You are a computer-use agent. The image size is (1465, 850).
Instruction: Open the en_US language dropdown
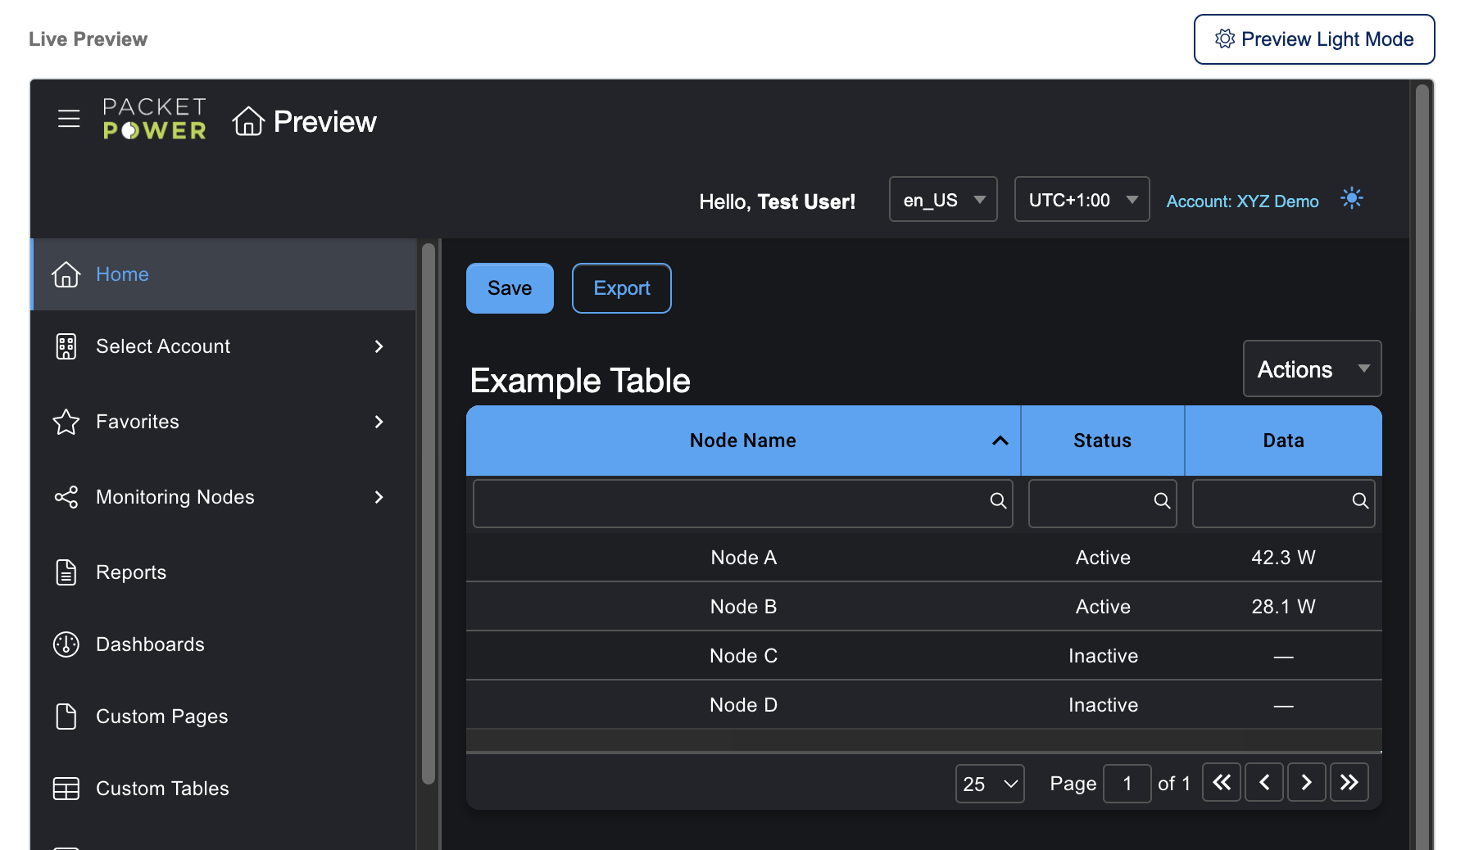[943, 199]
